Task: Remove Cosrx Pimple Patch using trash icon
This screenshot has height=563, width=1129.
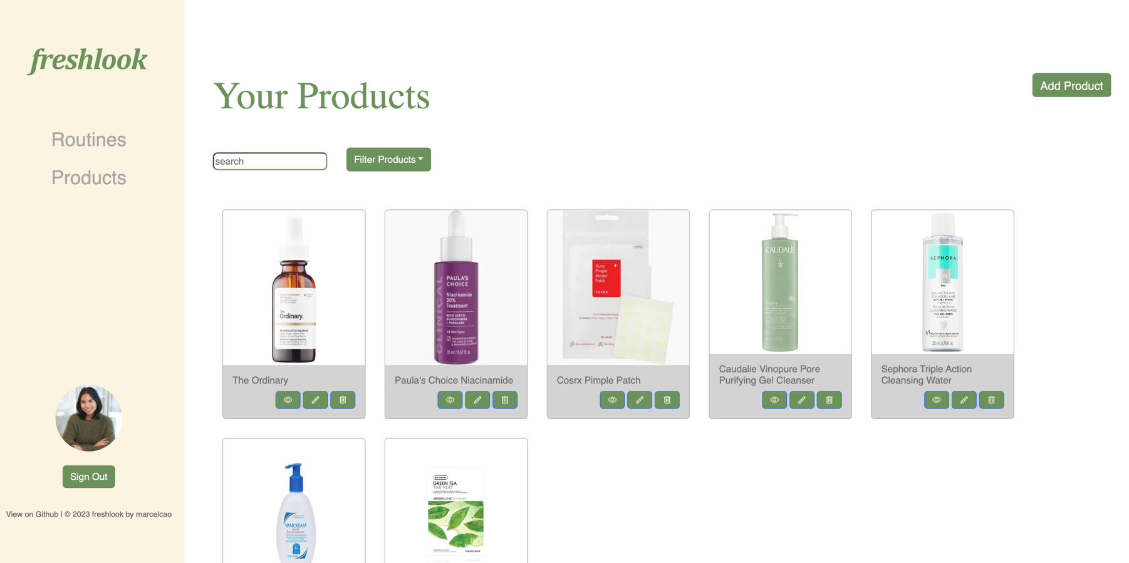Action: click(667, 400)
